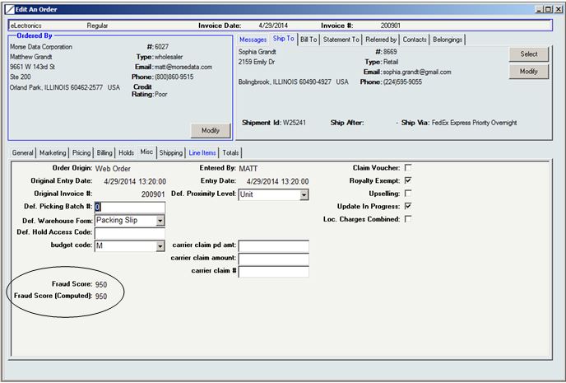Click Modify button under Select
566x383 pixels.
(x=528, y=72)
